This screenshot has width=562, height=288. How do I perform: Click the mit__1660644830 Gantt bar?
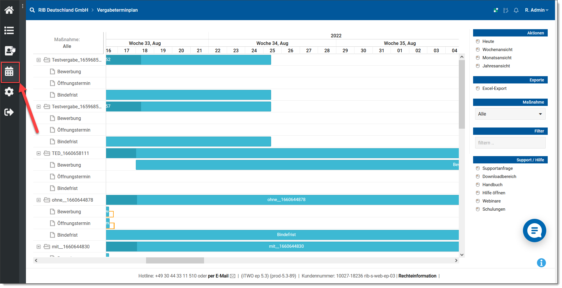(x=282, y=247)
